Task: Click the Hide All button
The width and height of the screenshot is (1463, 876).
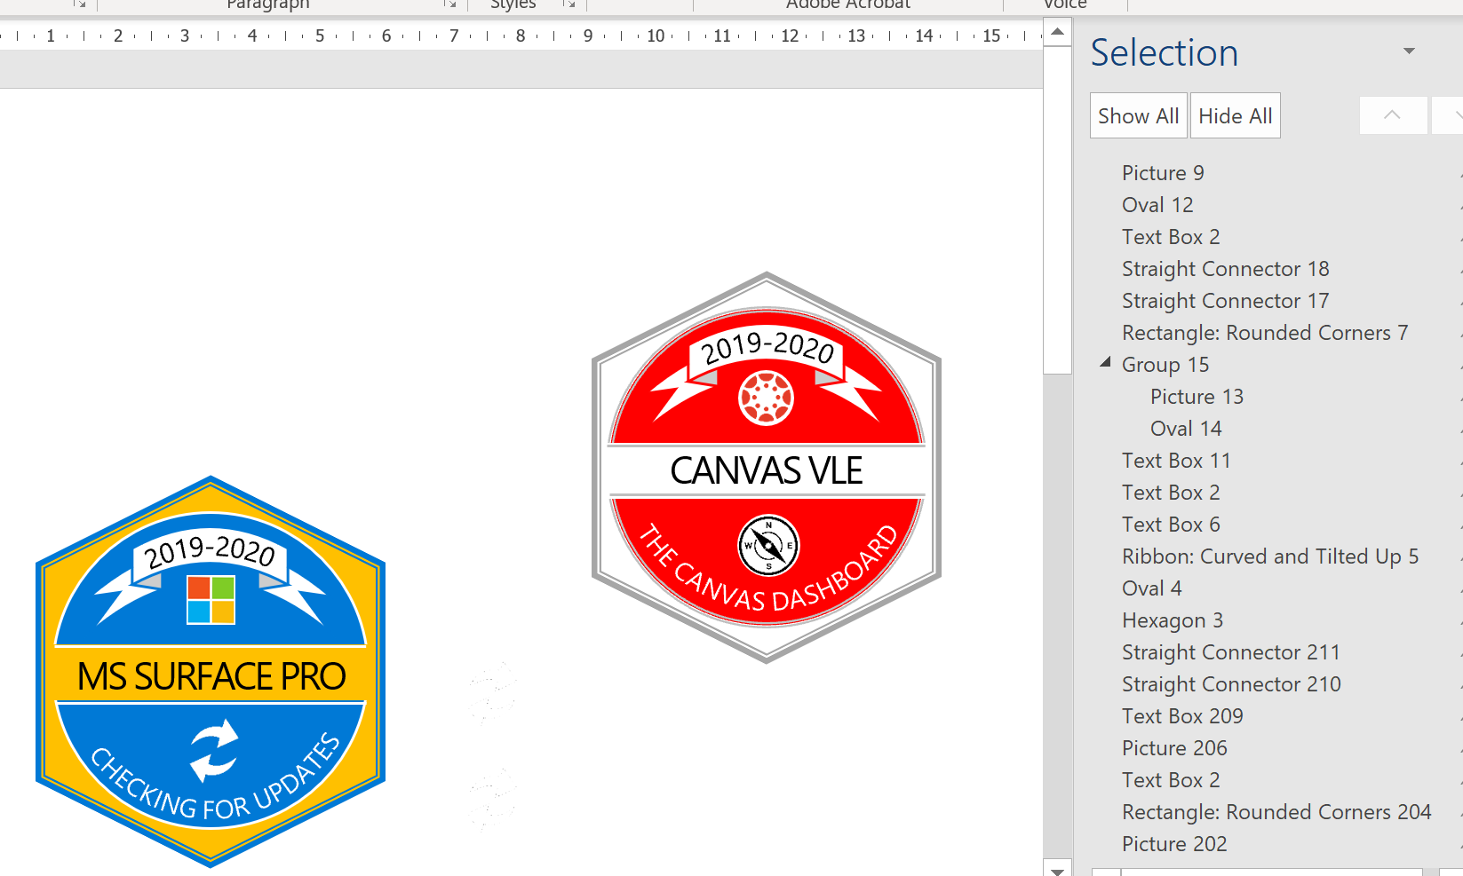Action: 1235,115
